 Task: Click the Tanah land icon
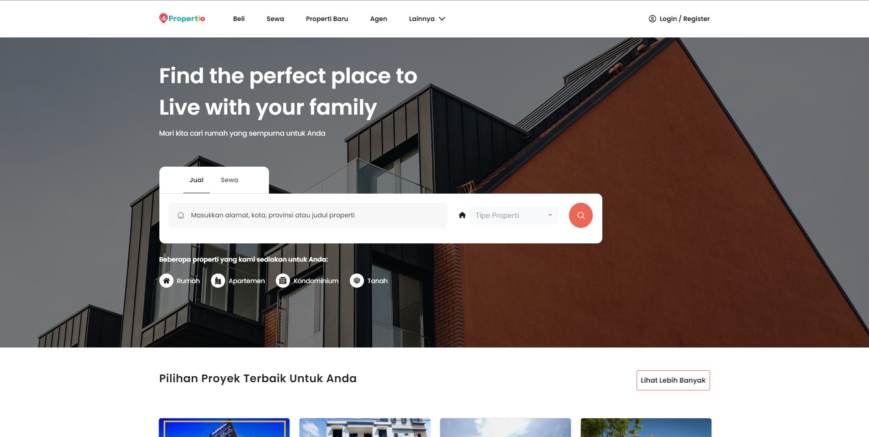pyautogui.click(x=357, y=281)
